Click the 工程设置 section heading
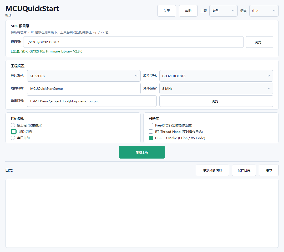This screenshot has width=284, height=252. [x=18, y=66]
